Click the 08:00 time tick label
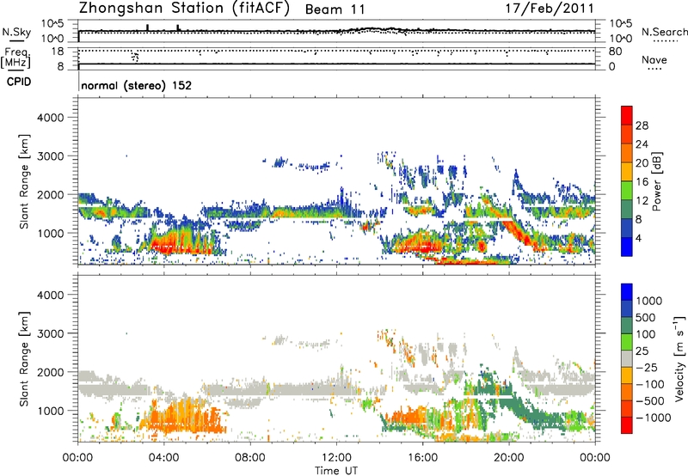The height and width of the screenshot is (476, 688). 250,458
